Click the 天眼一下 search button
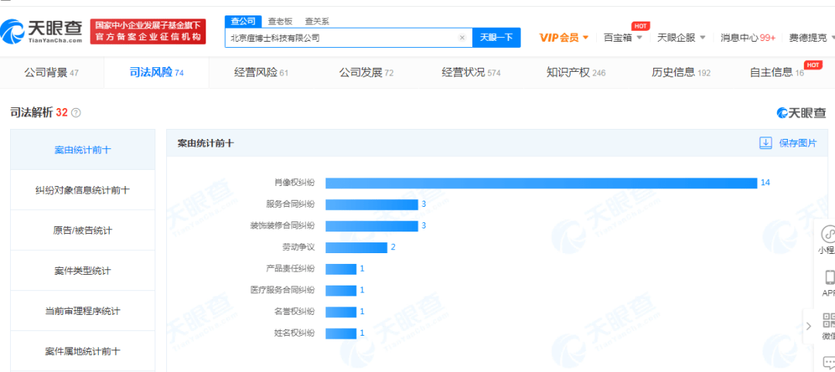Screen dimensions: 835x372 coord(496,38)
